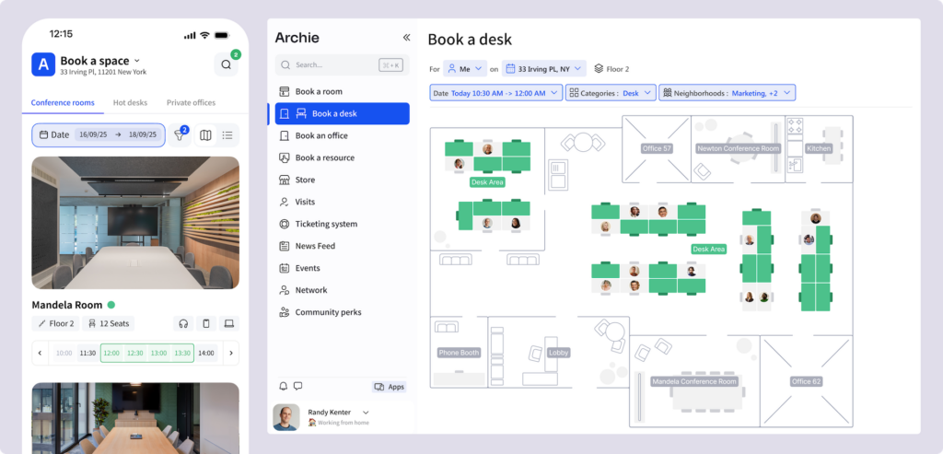Click Randy Kenter avatar photo

coord(286,417)
